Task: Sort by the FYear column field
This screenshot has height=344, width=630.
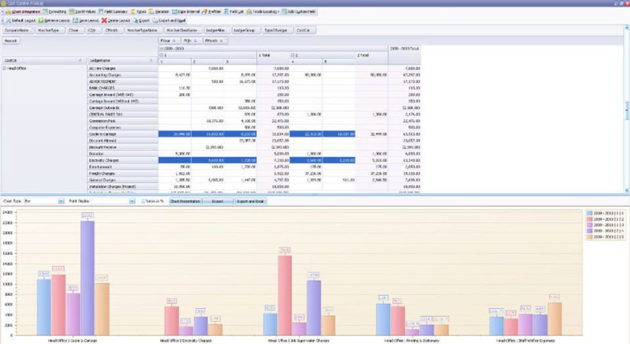Action: pyautogui.click(x=169, y=41)
